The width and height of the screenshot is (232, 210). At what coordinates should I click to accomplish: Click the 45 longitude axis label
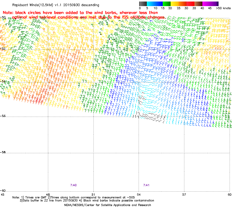[2, 194]
